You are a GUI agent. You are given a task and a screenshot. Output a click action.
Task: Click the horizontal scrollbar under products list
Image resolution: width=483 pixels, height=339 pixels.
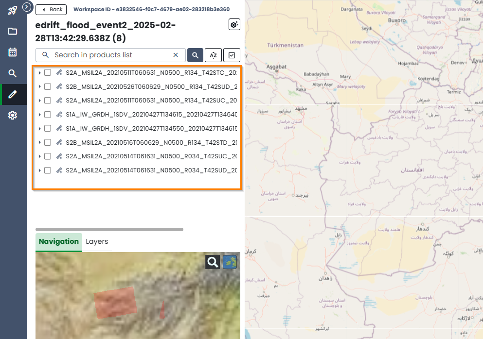tap(109, 230)
